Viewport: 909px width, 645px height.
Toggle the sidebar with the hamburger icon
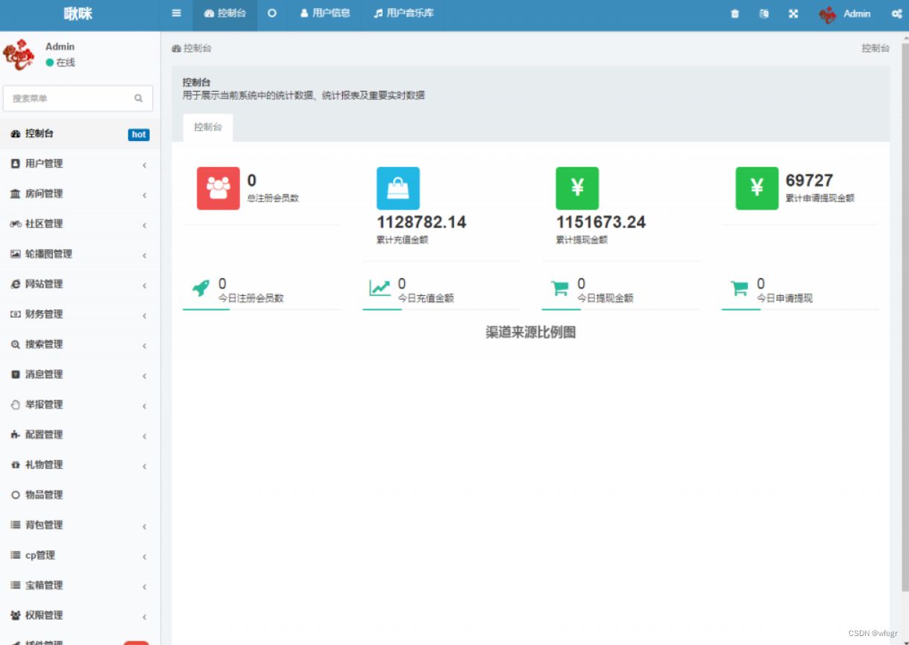point(176,13)
